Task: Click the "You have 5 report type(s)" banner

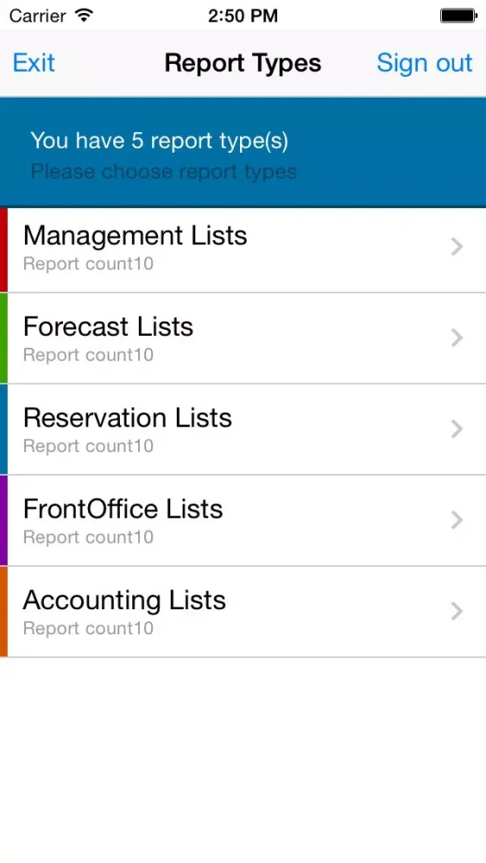Action: 243,153
